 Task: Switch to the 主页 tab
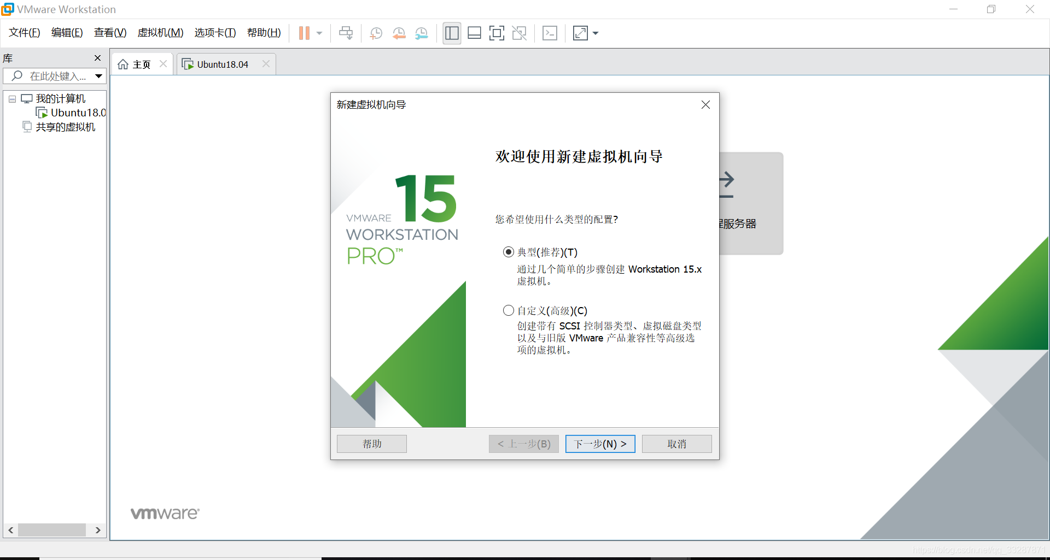tap(142, 64)
